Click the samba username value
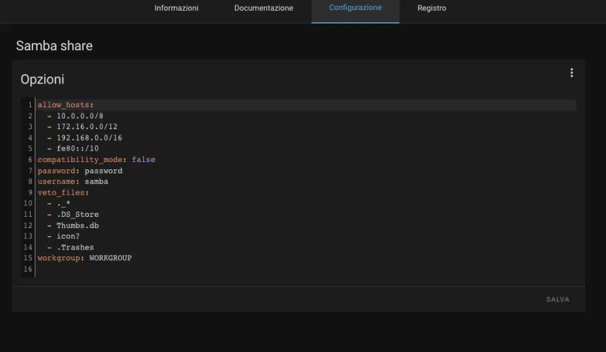Image resolution: width=606 pixels, height=352 pixels. (96, 181)
